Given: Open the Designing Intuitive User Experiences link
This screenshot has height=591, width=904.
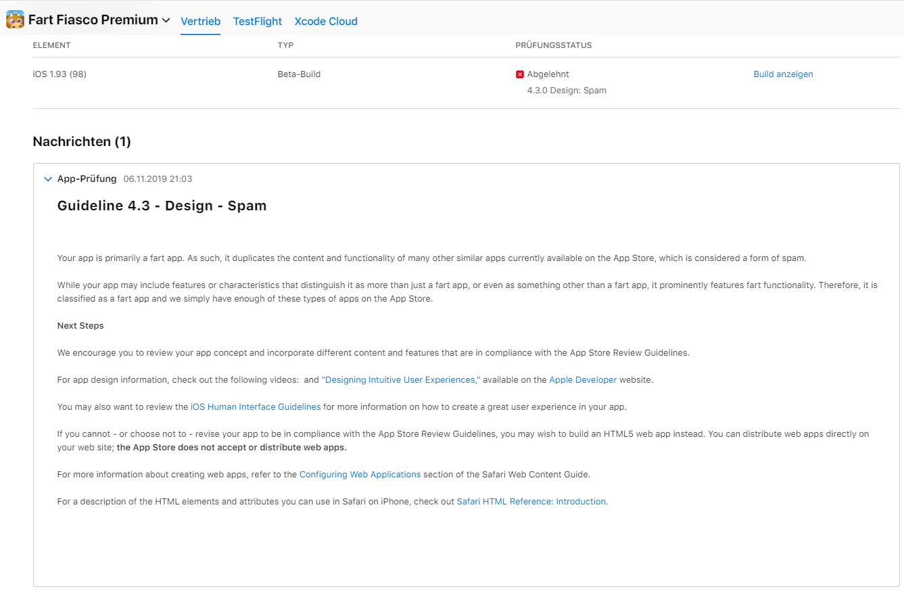Looking at the screenshot, I should 401,380.
